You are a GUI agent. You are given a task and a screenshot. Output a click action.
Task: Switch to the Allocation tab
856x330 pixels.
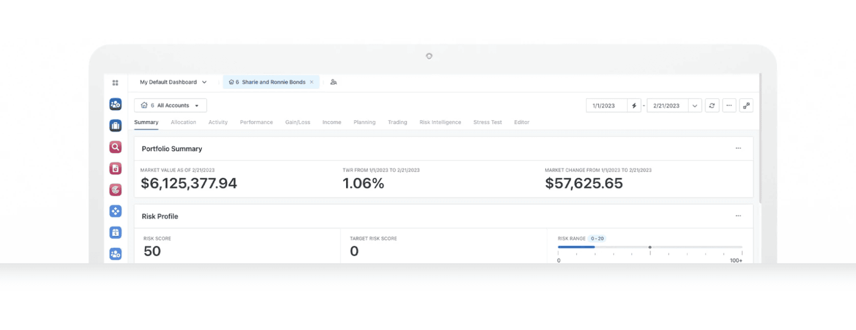(183, 122)
